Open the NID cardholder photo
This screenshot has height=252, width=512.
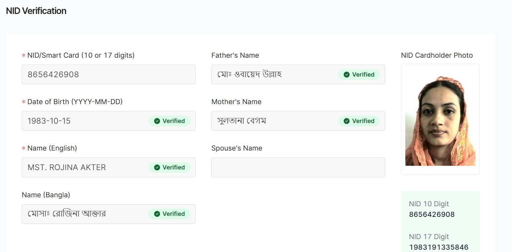pos(440,121)
